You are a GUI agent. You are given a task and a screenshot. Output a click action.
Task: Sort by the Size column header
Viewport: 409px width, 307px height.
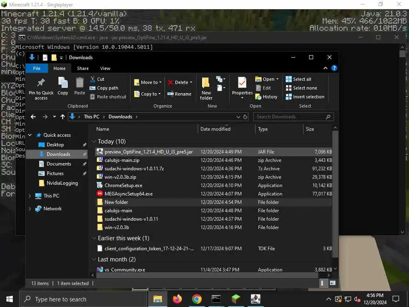click(x=310, y=129)
